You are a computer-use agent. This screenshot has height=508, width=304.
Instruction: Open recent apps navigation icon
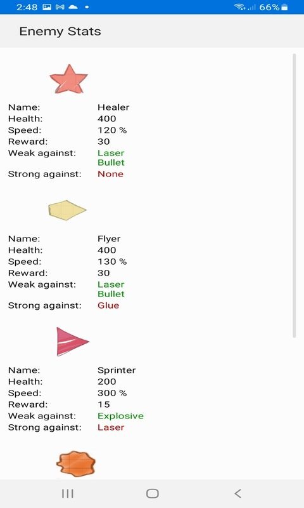[68, 493]
